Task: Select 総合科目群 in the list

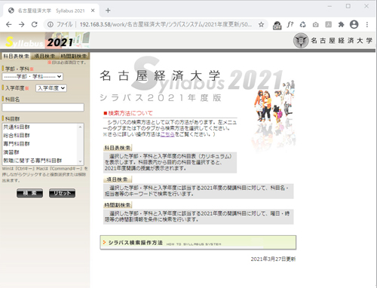Action: (x=17, y=136)
